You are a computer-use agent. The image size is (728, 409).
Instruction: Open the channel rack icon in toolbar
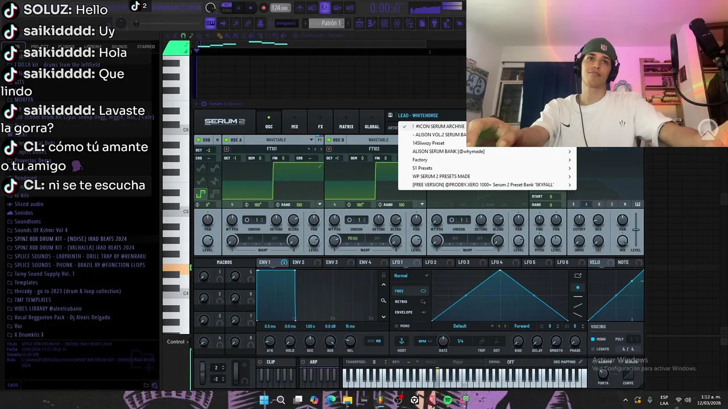pyautogui.click(x=384, y=23)
